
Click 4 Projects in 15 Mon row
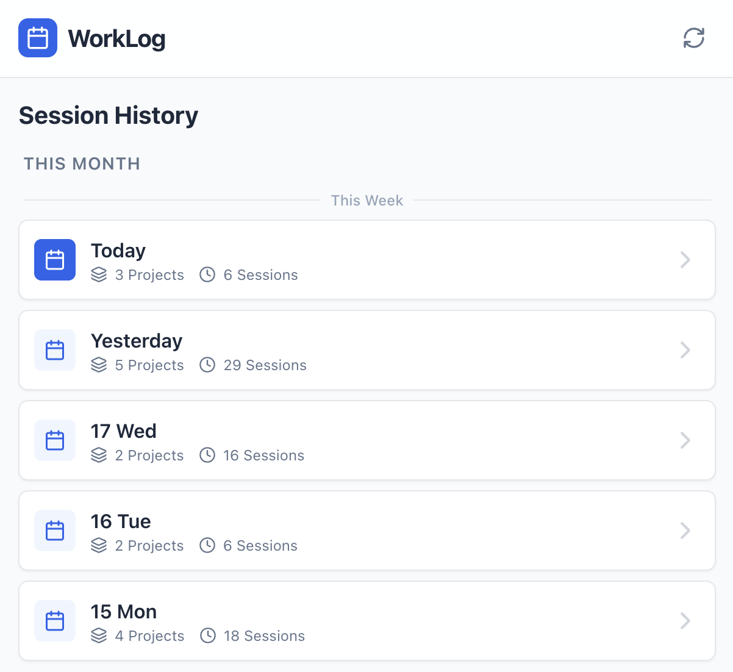(149, 636)
